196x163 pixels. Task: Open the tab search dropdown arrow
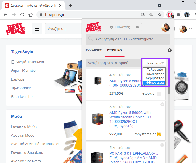[x=159, y=5]
